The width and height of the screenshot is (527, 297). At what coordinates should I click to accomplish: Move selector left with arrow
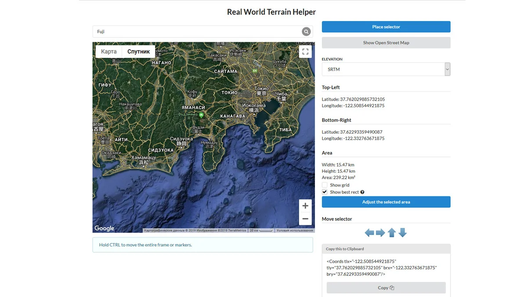[369, 233]
